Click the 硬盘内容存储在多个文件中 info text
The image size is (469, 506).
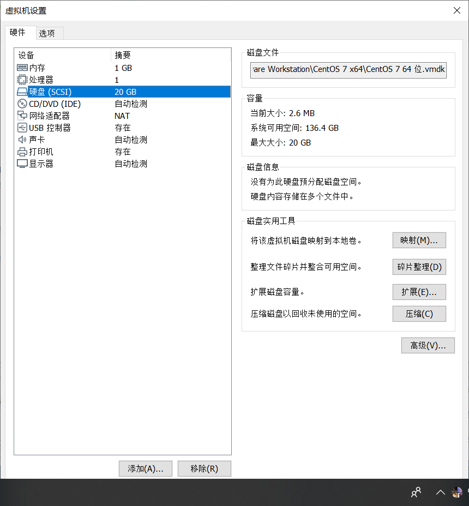click(302, 196)
